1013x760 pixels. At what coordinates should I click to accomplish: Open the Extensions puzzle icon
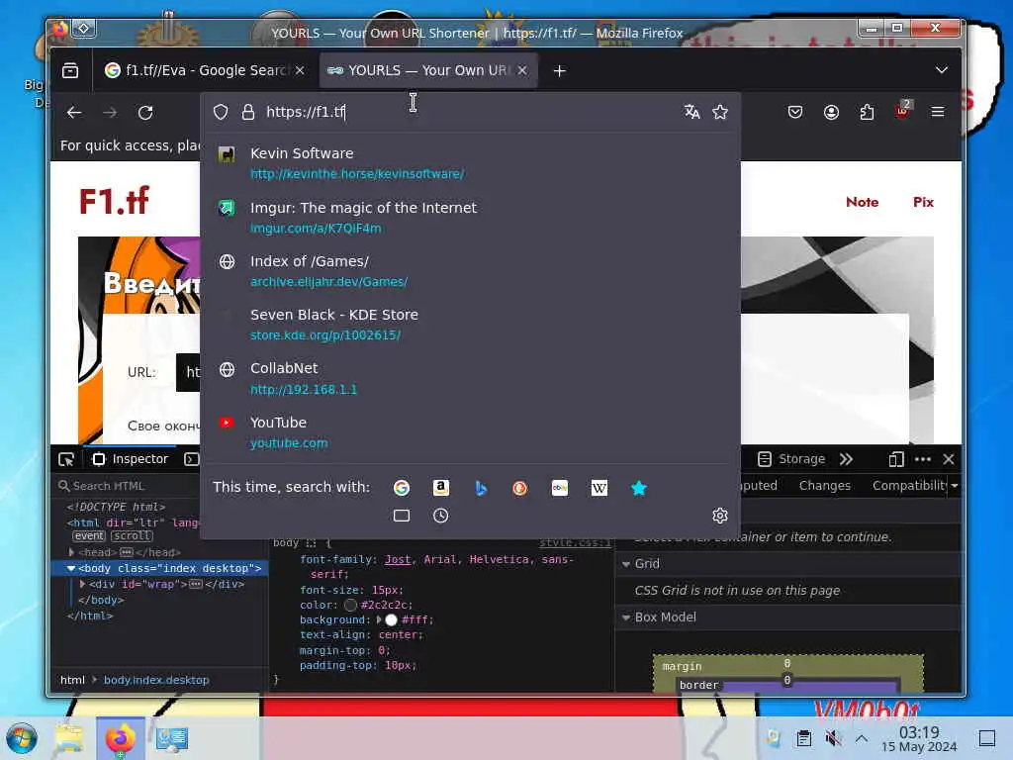867,113
